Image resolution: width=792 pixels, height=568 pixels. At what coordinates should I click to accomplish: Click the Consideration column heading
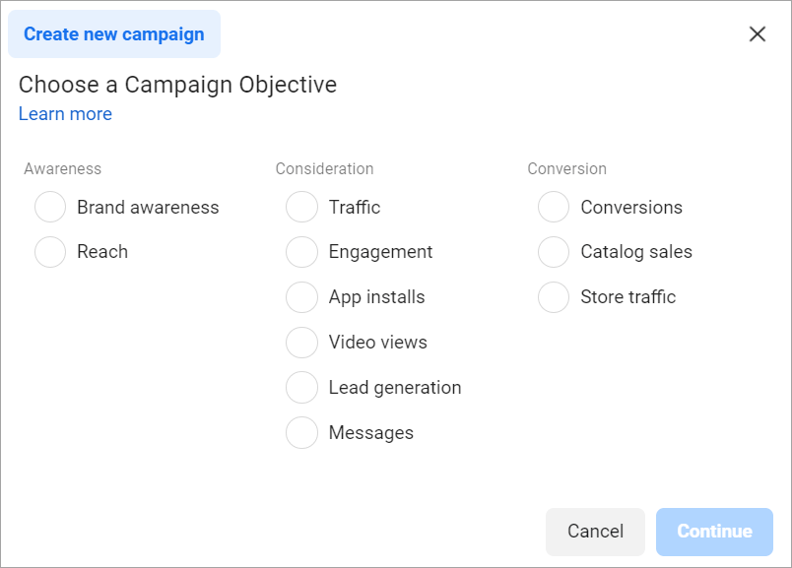pyautogui.click(x=324, y=168)
